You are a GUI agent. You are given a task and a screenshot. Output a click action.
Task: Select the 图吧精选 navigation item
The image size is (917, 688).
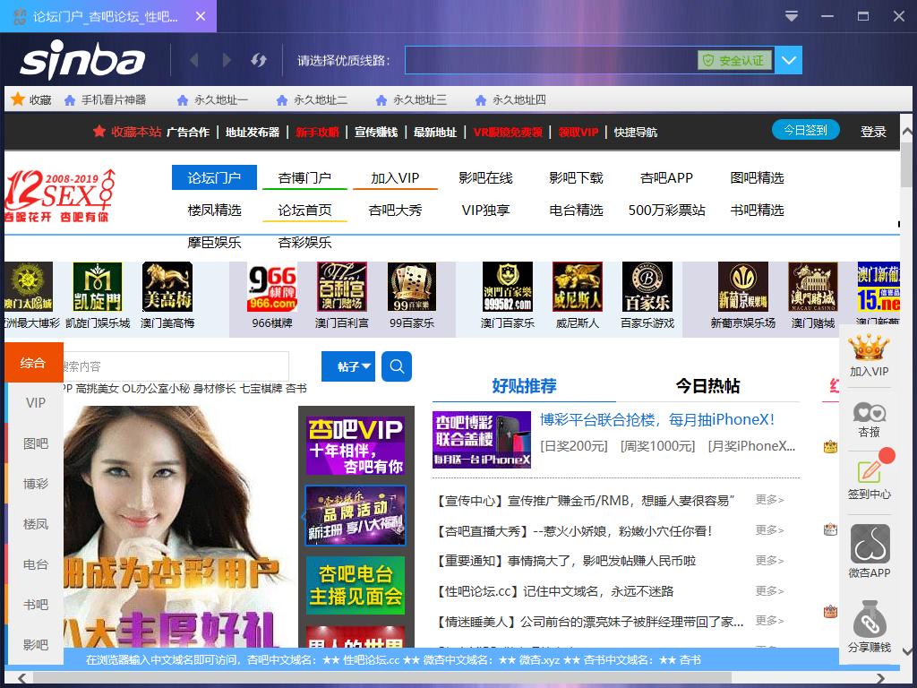(757, 178)
